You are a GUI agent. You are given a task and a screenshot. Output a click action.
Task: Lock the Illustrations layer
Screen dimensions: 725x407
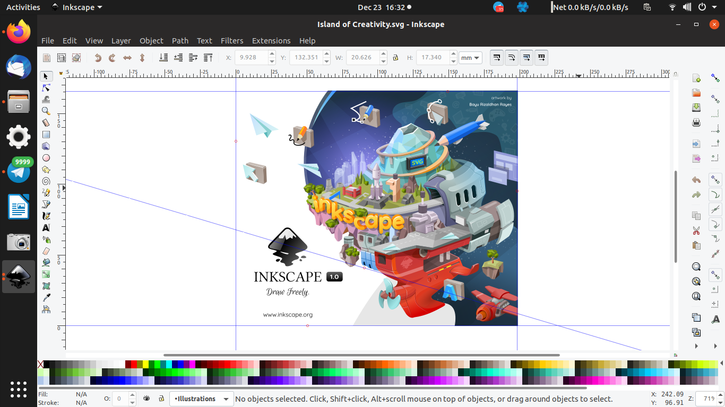coord(161,399)
